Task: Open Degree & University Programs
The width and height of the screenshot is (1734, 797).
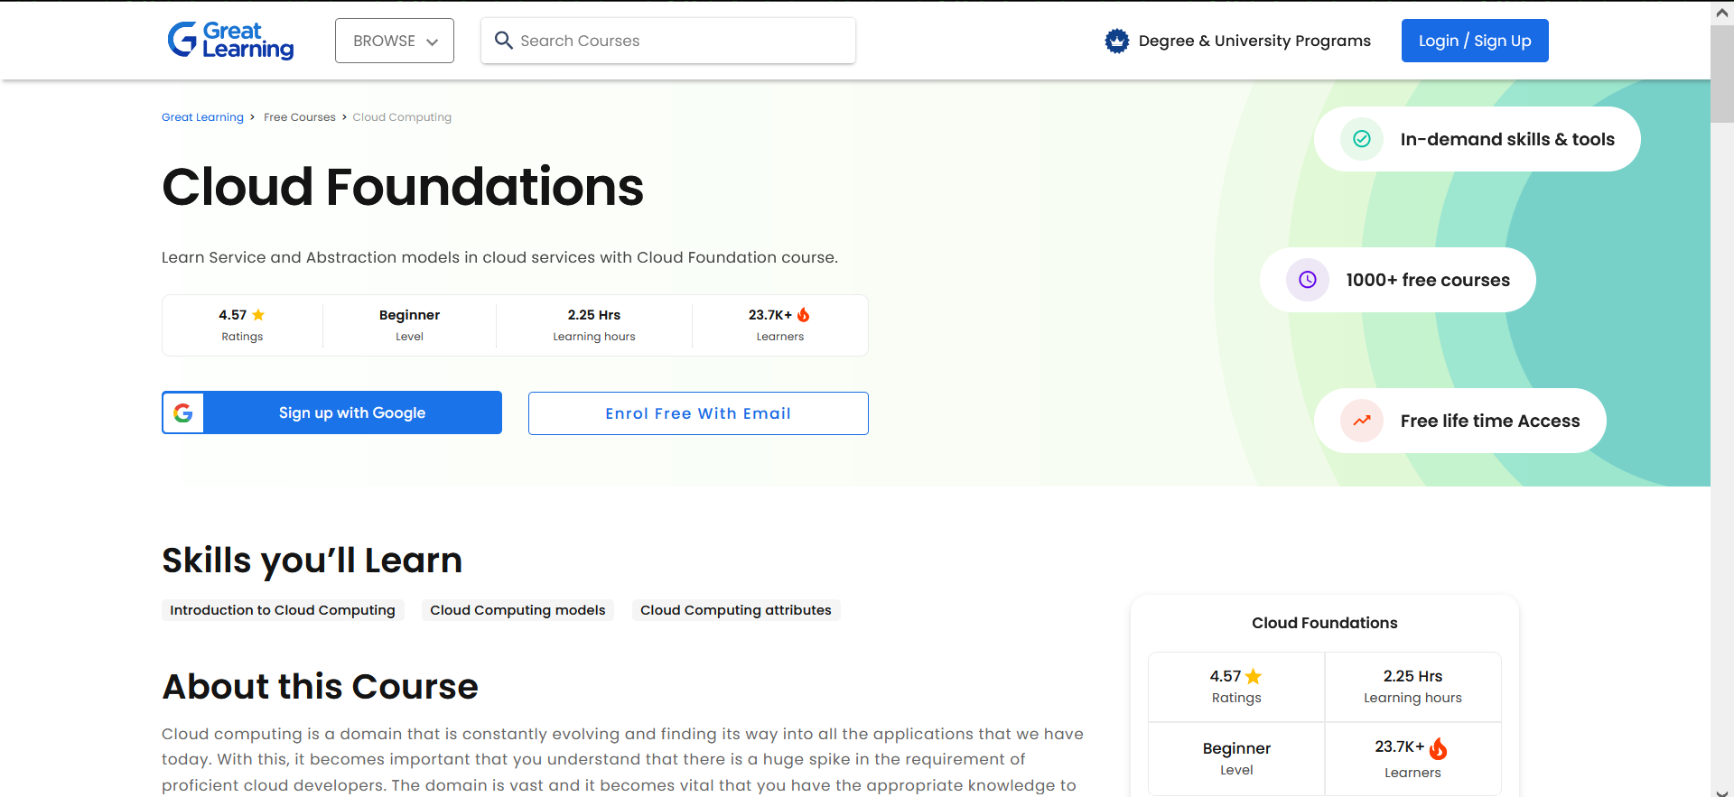Action: coord(1254,41)
